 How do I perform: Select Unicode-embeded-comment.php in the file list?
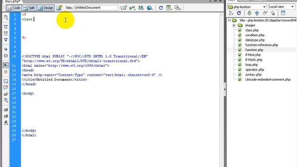(x=268, y=79)
